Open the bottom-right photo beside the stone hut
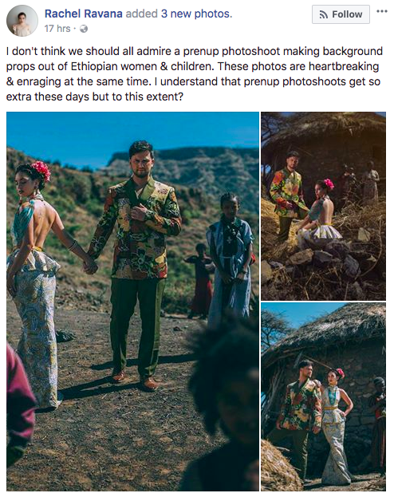 click(x=323, y=396)
